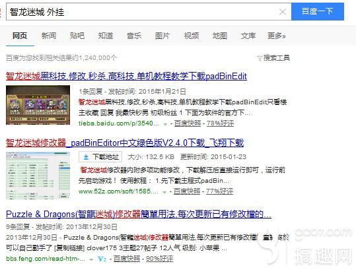Open 搜索工具 filter options
Image resolution: width=356 pixels, height=270 pixels.
point(276,58)
